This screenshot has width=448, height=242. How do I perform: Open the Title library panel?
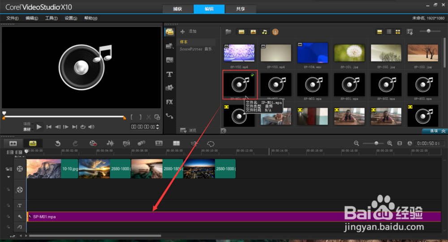(x=169, y=74)
